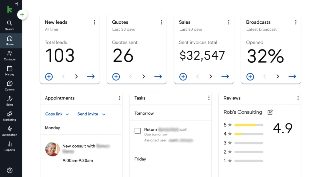Open Quotes details blue arrow

coord(158,77)
